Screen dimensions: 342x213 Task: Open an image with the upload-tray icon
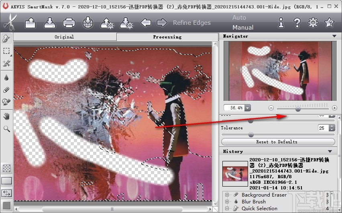coord(31,23)
